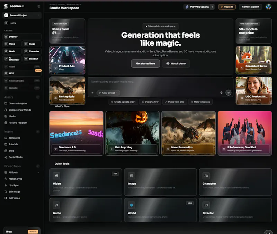Open the Seedance 2.5 card
The image size is (277, 234).
click(x=76, y=133)
